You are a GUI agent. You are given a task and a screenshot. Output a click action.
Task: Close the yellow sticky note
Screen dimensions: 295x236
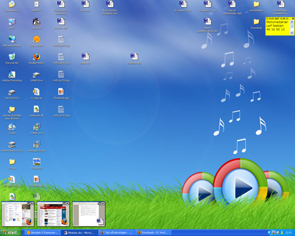pyautogui.click(x=293, y=18)
